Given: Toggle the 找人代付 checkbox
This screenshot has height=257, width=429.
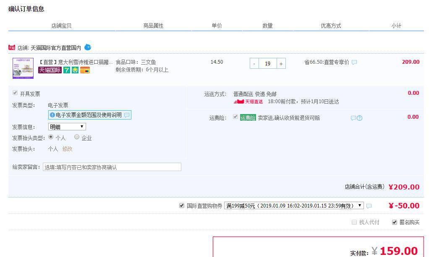Looking at the screenshot, I should (x=354, y=222).
